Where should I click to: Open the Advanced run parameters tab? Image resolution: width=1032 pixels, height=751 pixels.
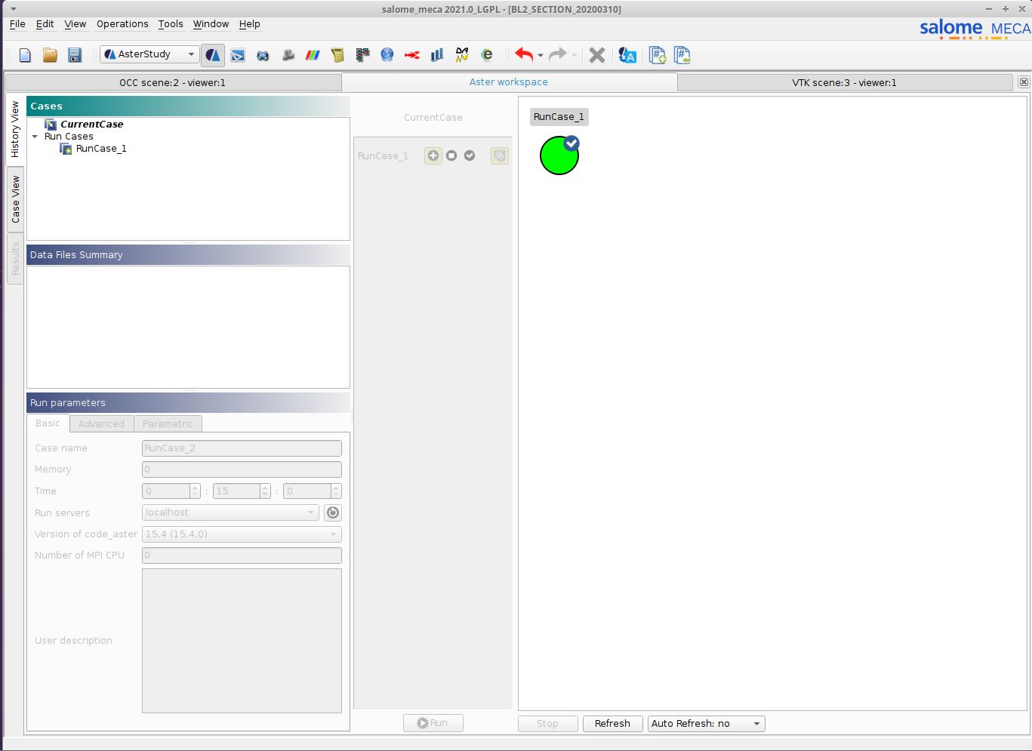tap(101, 424)
